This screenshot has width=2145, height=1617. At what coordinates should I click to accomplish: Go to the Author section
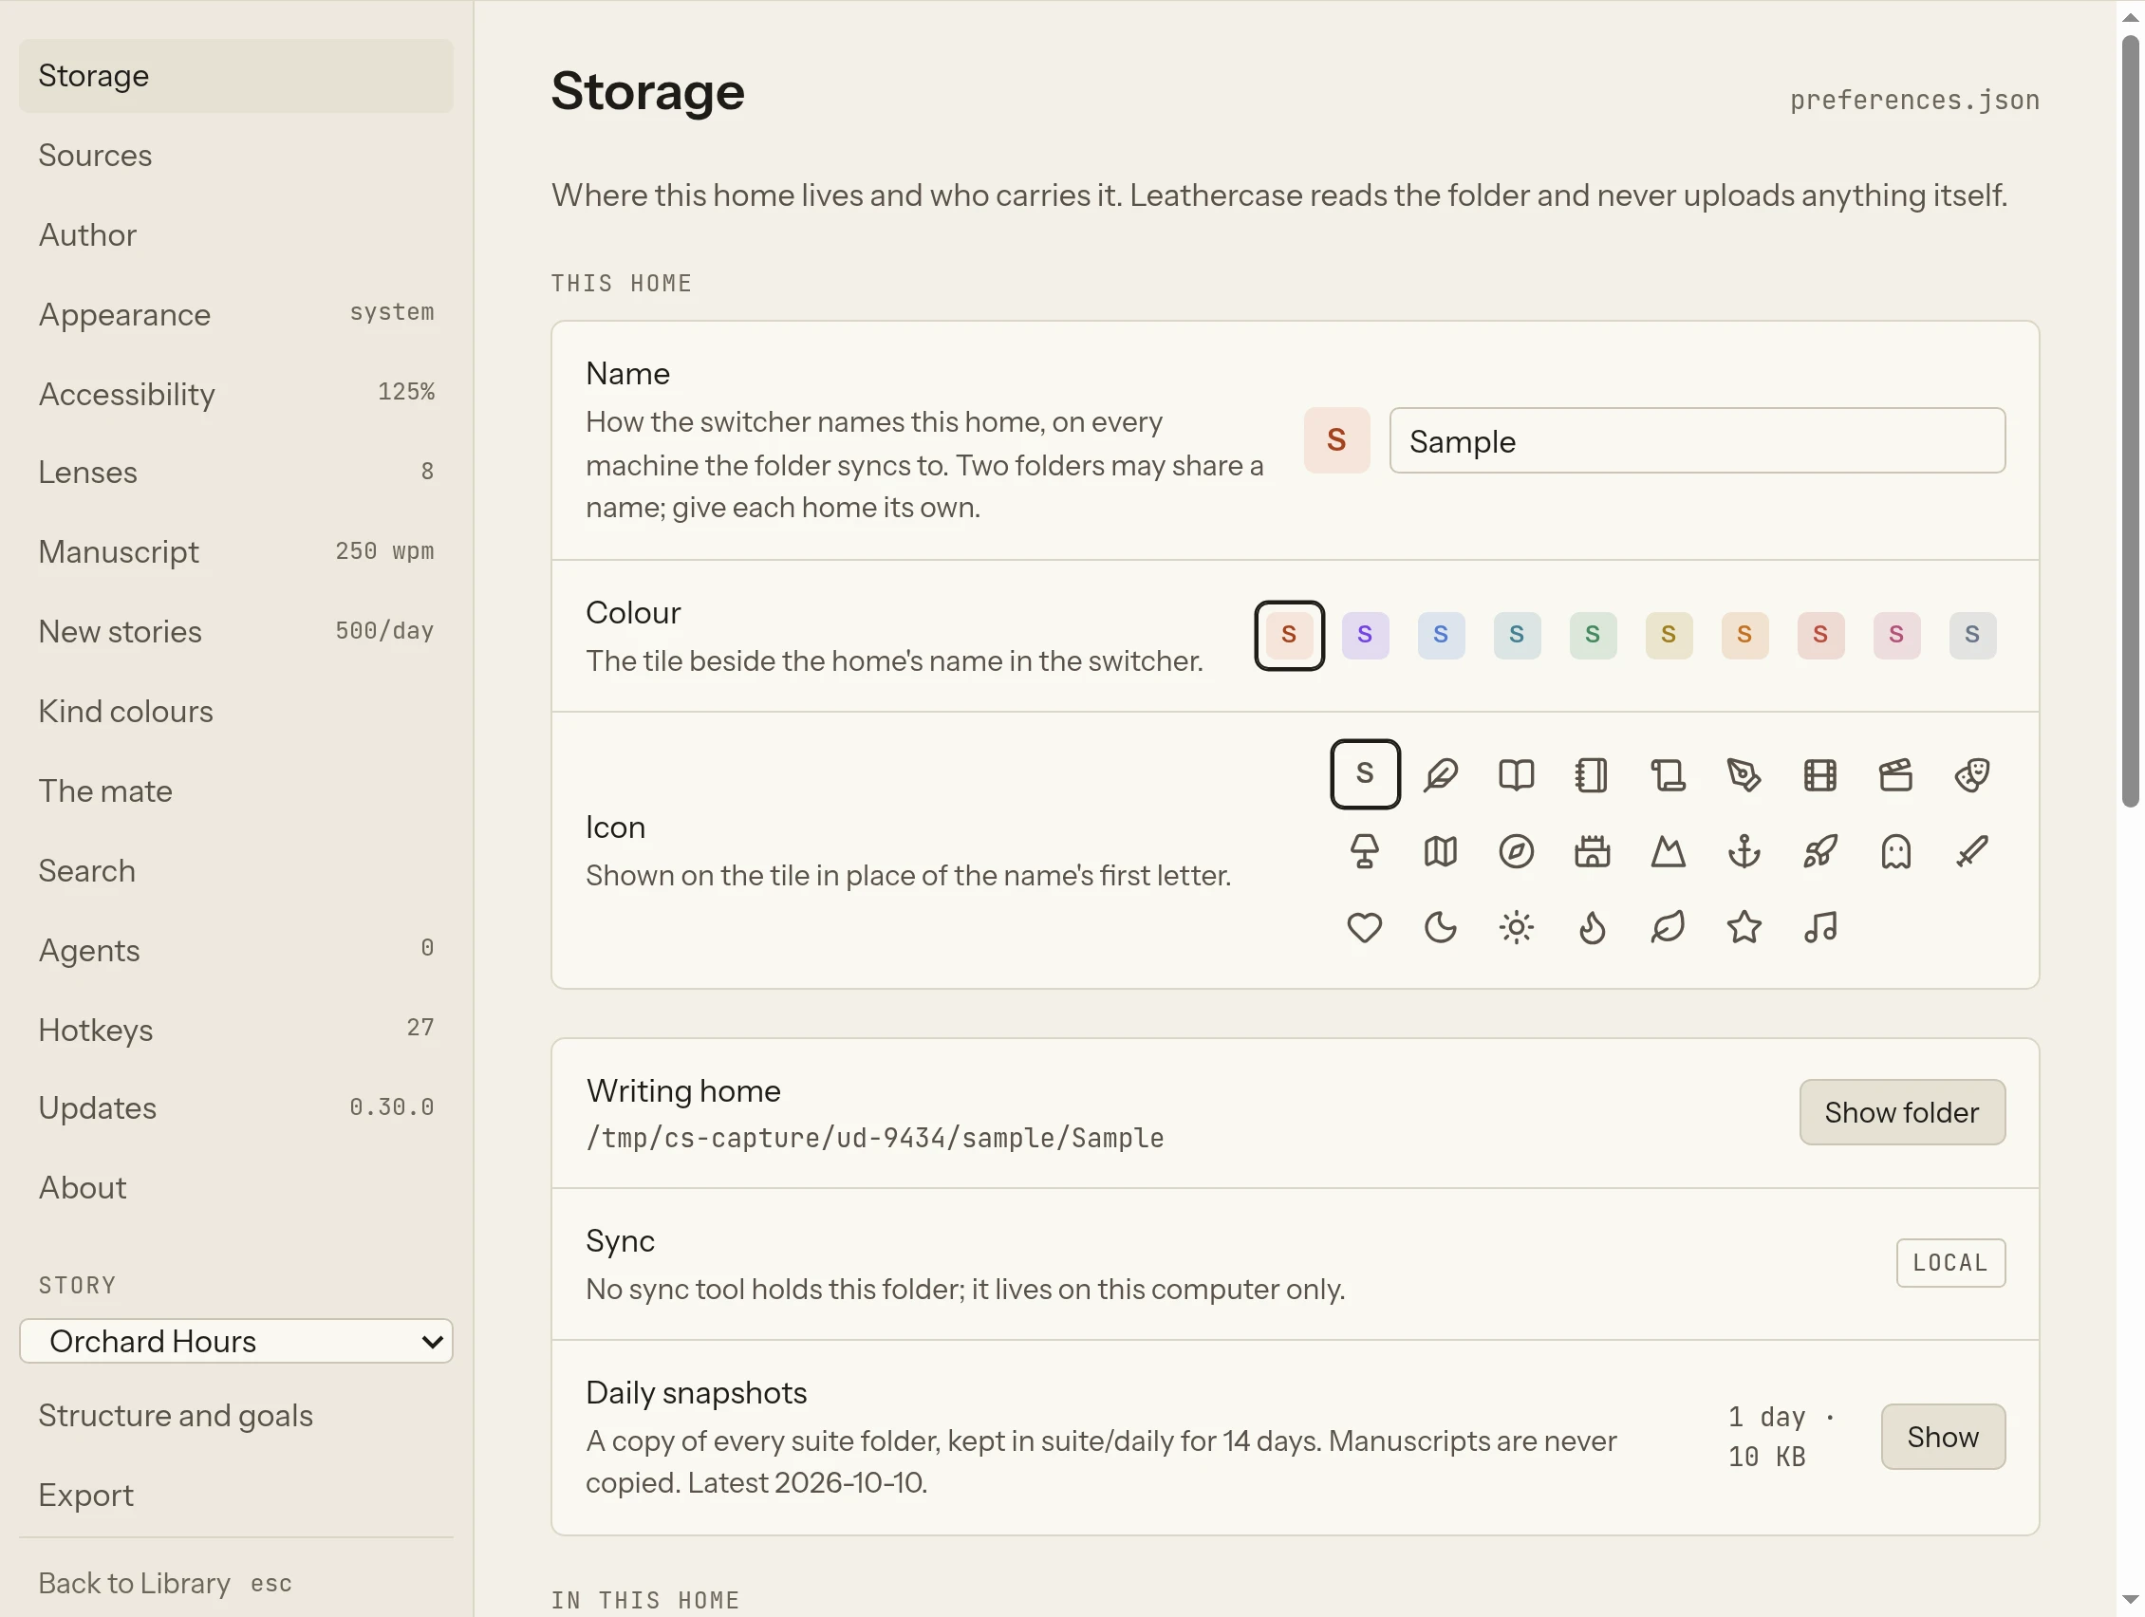point(235,234)
